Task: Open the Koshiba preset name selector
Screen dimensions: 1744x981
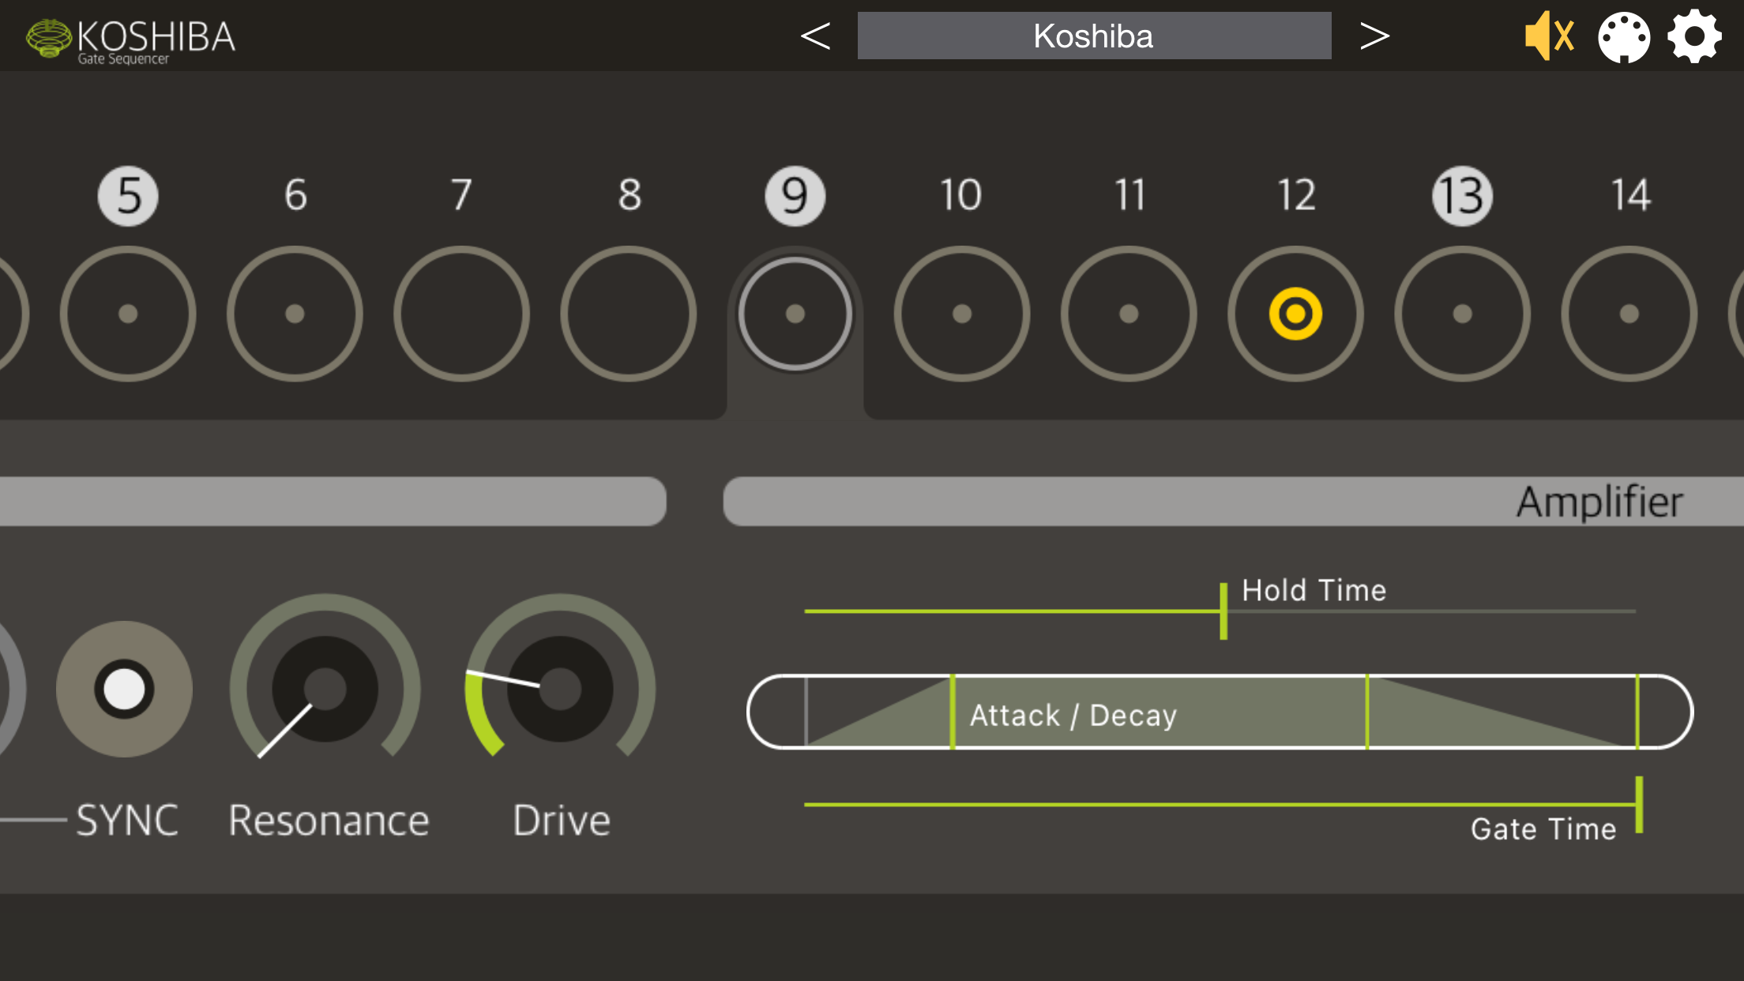Action: (x=1094, y=36)
